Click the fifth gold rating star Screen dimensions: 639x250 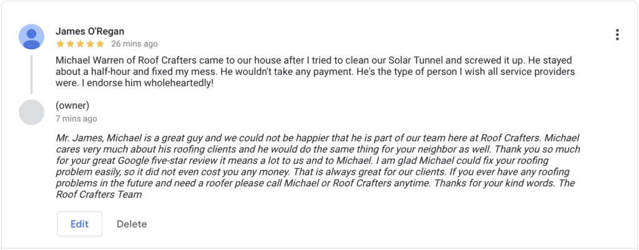100,44
